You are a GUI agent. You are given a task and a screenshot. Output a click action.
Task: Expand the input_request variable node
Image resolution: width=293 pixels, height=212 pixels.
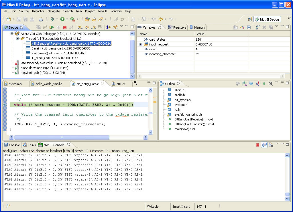[x=141, y=44]
